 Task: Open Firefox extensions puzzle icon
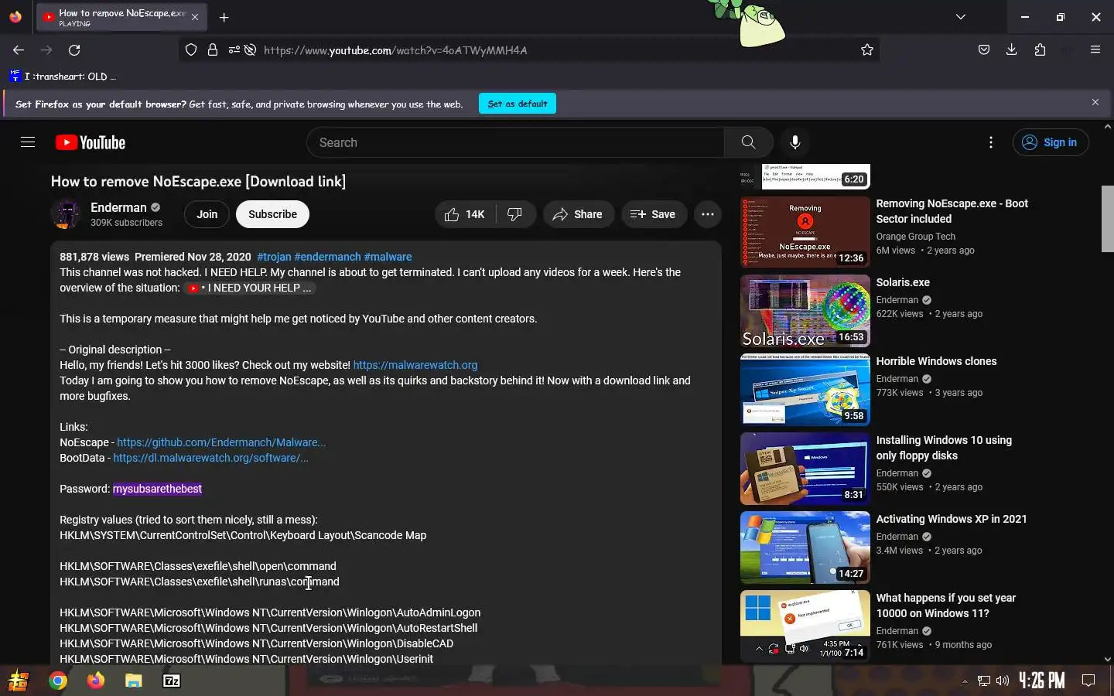(x=1040, y=50)
